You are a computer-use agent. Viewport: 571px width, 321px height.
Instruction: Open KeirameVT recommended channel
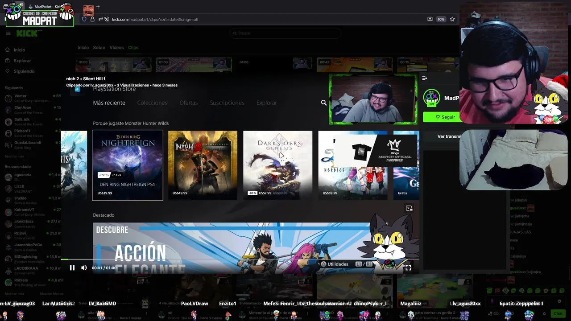(x=33, y=212)
